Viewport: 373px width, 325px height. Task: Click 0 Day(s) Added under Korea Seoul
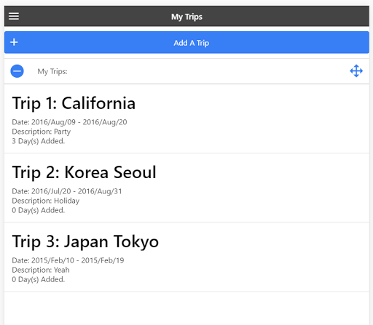(39, 210)
